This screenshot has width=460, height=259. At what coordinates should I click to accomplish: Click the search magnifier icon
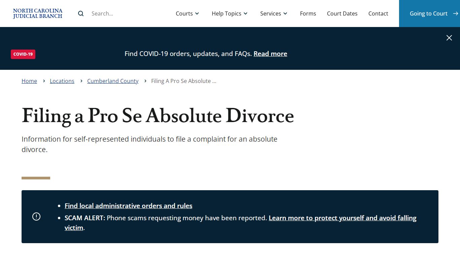click(81, 13)
